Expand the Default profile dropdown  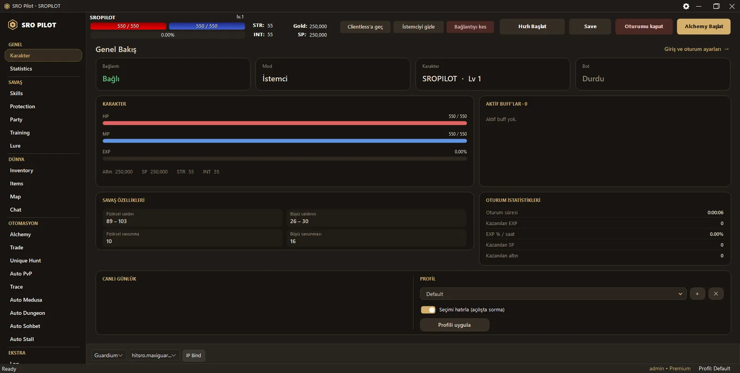(553, 294)
